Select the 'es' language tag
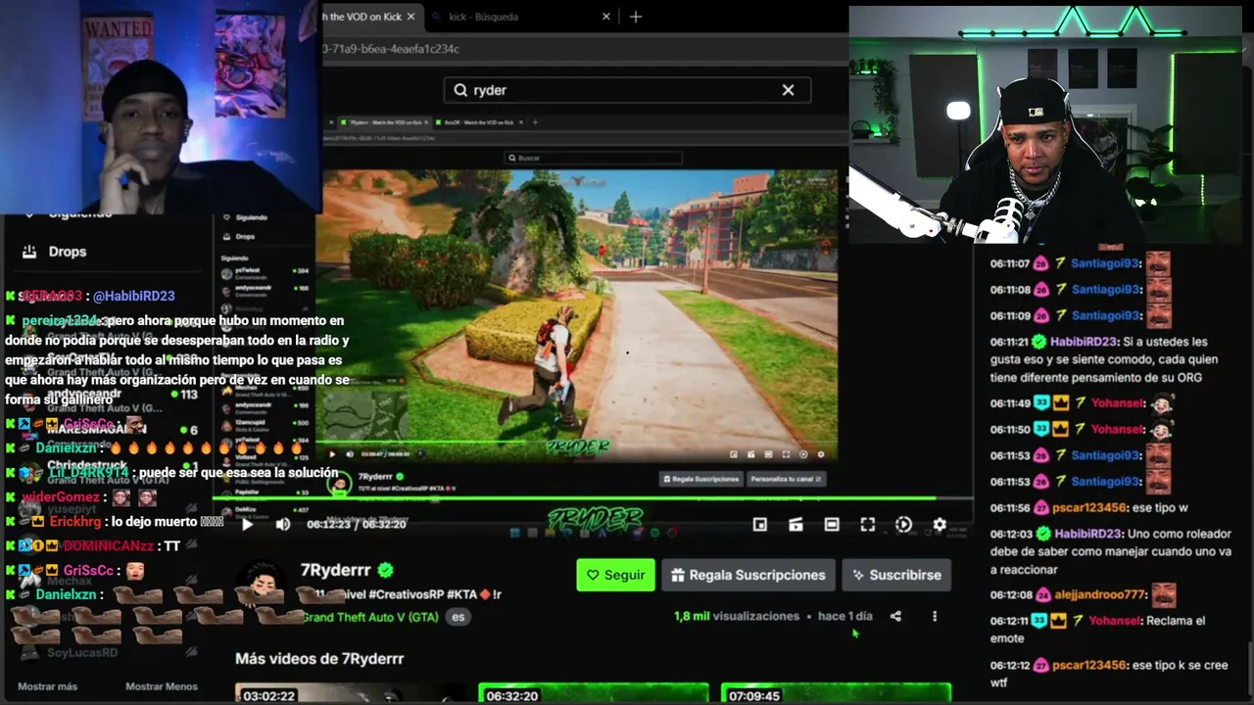1254x705 pixels. 457,617
